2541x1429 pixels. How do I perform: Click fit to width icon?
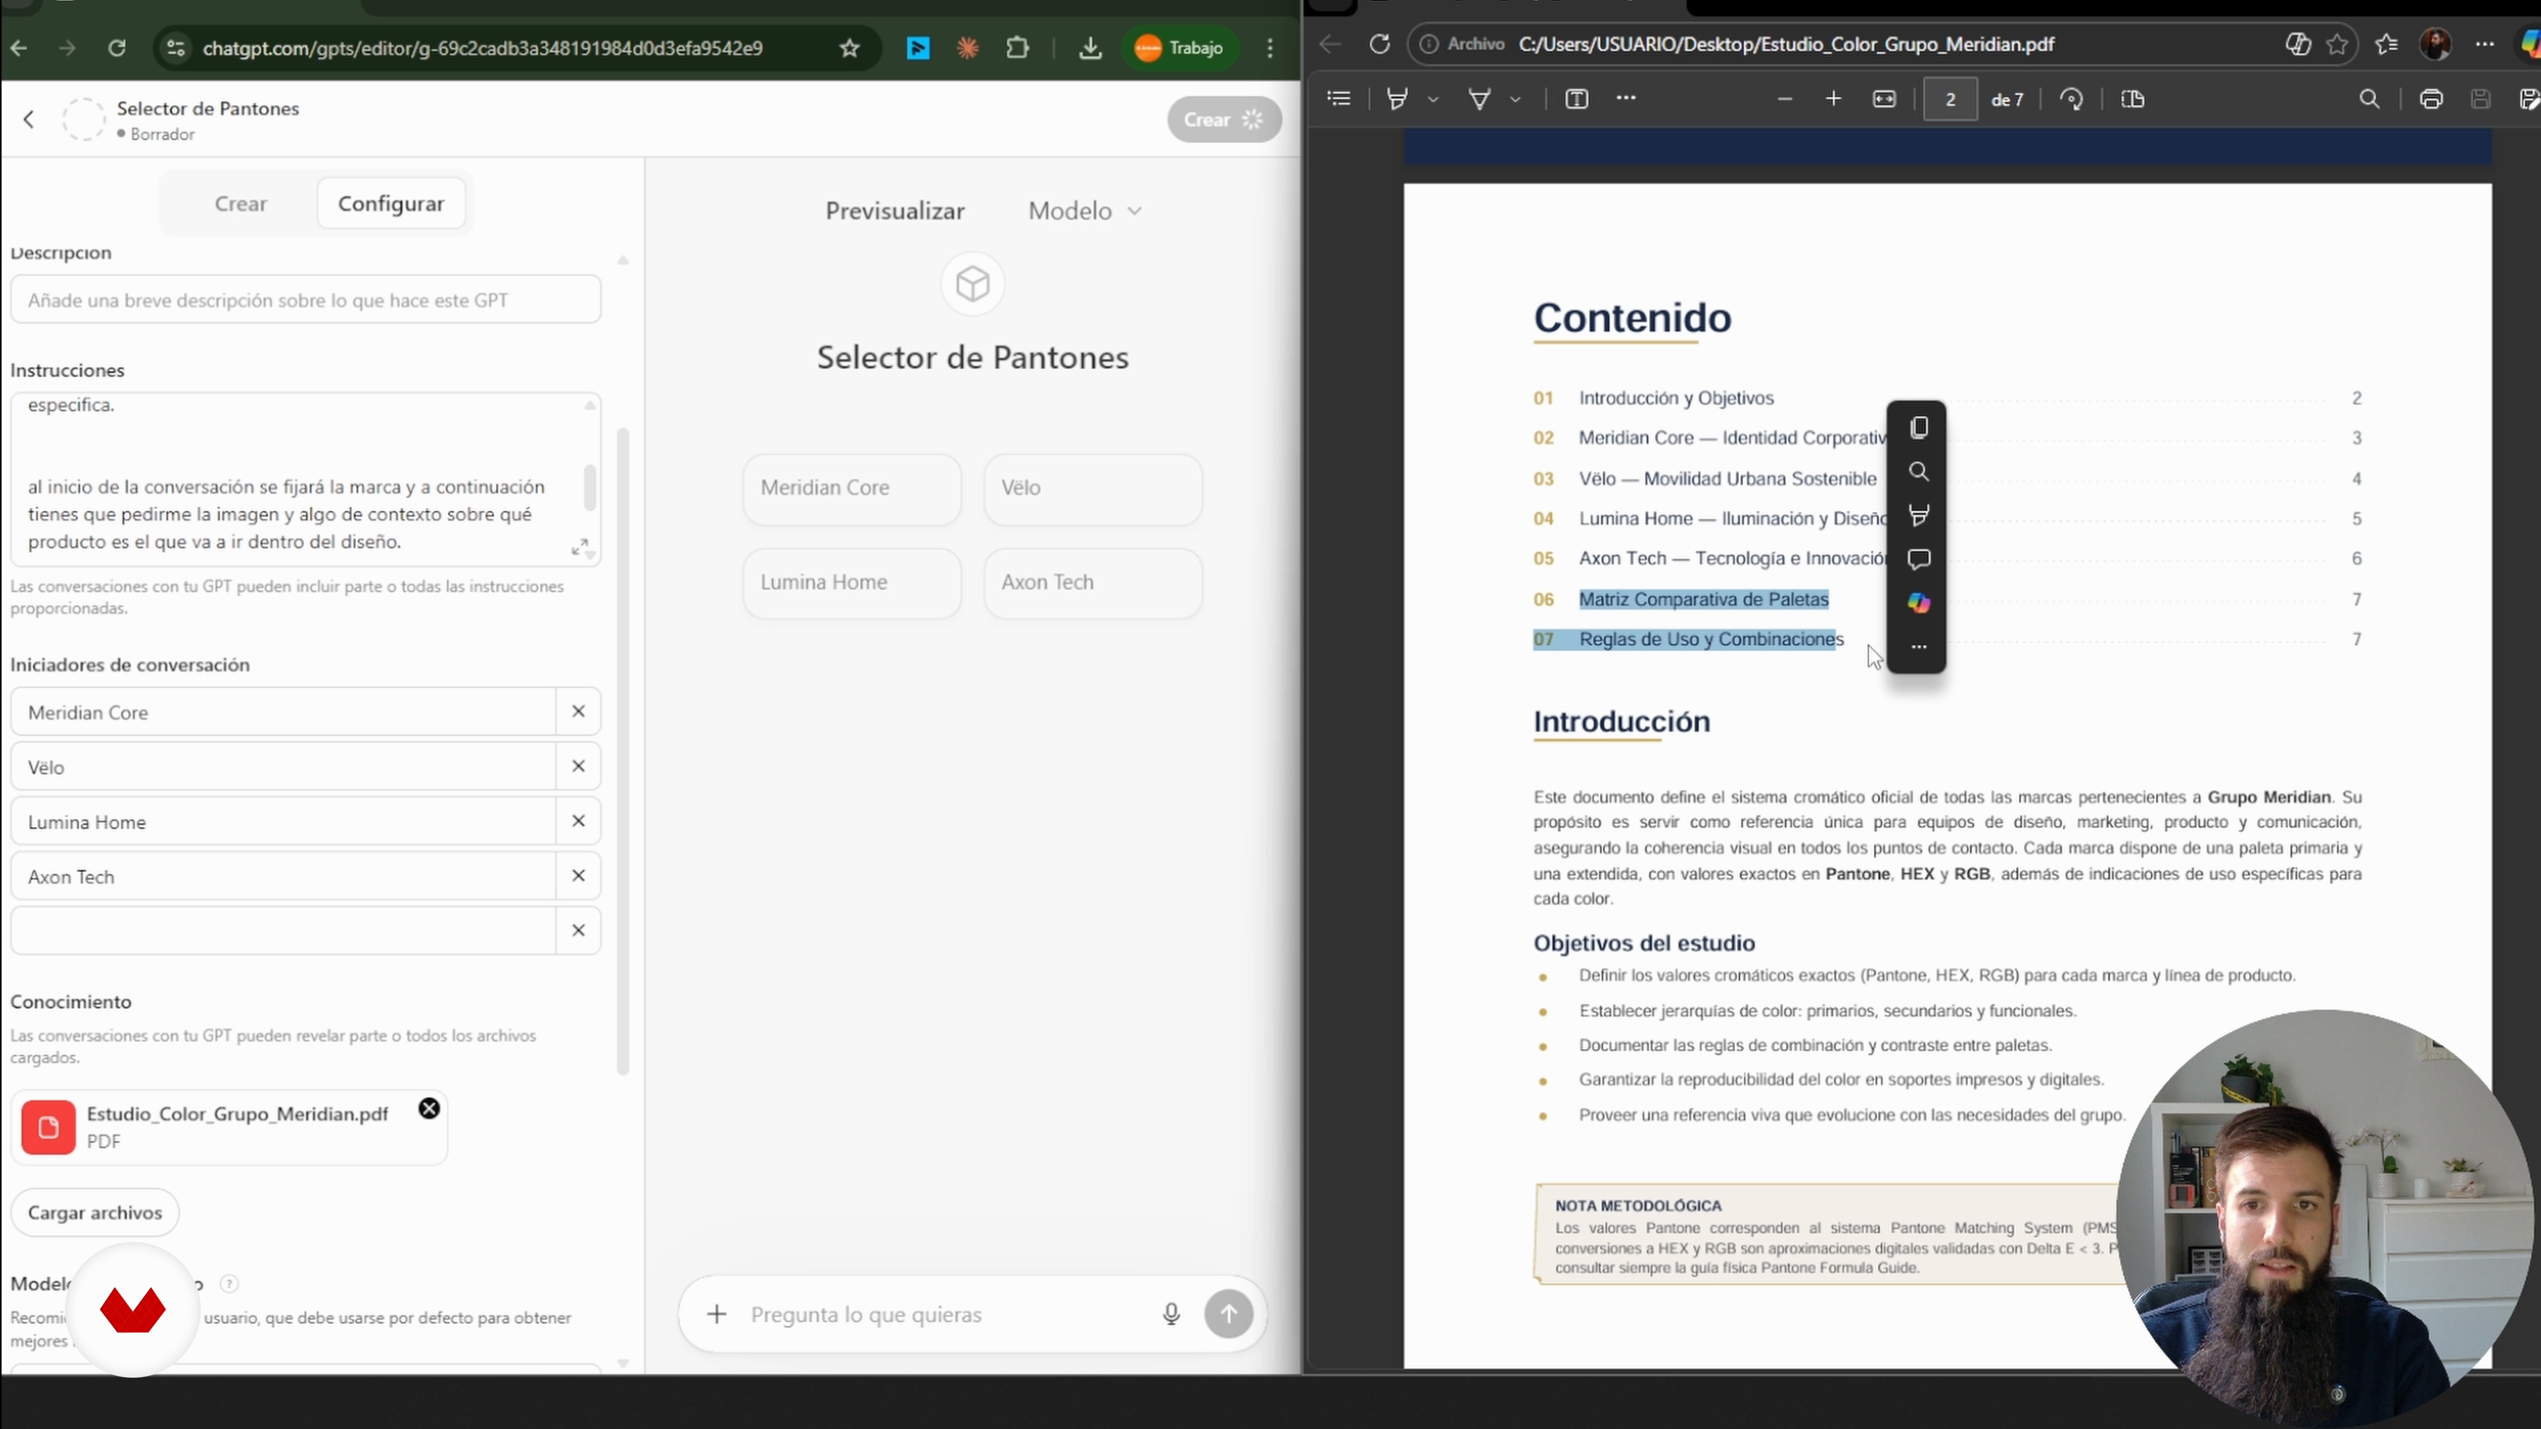(x=1884, y=99)
